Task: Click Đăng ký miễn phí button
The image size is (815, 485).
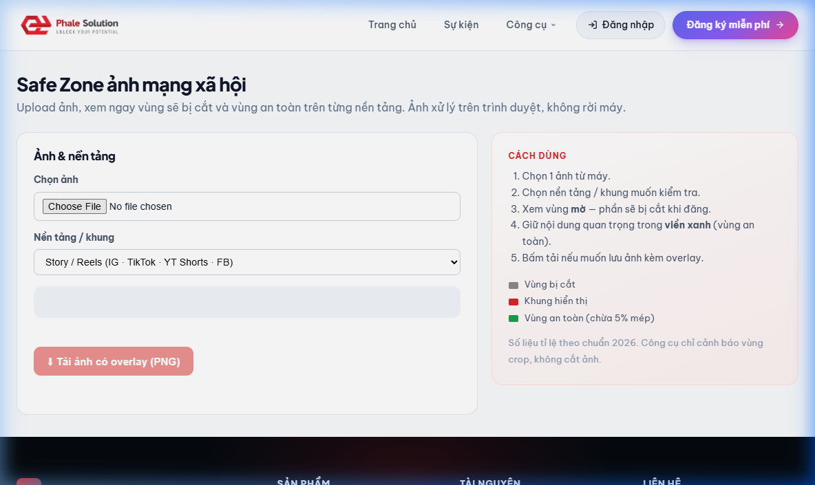Action: click(x=735, y=25)
